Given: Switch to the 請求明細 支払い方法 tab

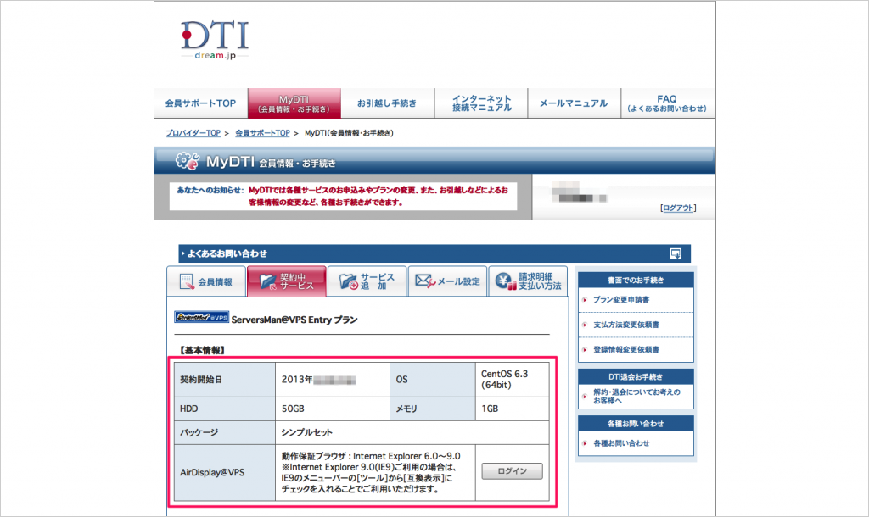Looking at the screenshot, I should 528,281.
